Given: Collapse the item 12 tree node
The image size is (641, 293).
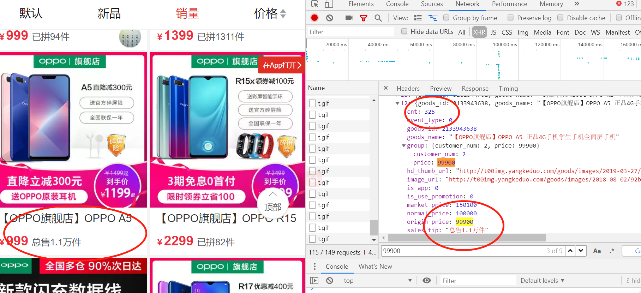Looking at the screenshot, I should [x=397, y=103].
